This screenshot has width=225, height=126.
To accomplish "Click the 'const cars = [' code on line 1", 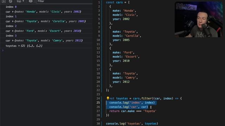I will (x=118, y=2).
